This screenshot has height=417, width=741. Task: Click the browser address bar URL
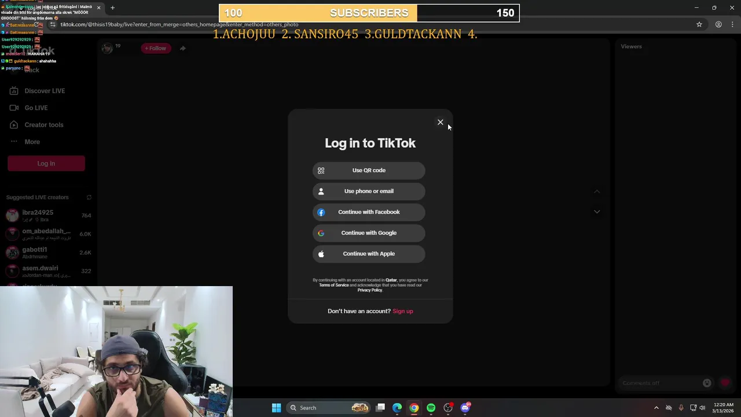179,24
